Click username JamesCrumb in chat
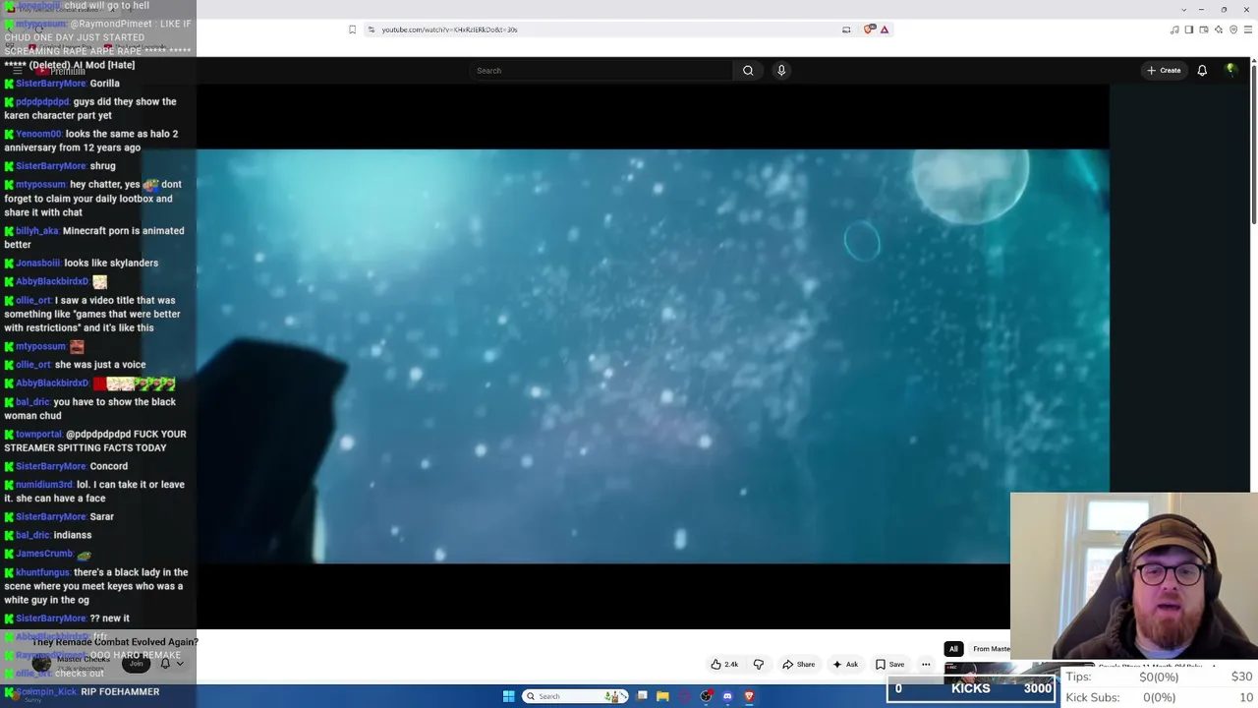The height and width of the screenshot is (708, 1258). click(x=43, y=554)
